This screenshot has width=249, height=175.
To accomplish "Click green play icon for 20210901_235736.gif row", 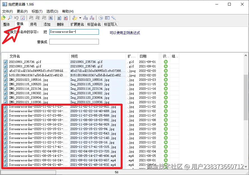I will point(166,62).
